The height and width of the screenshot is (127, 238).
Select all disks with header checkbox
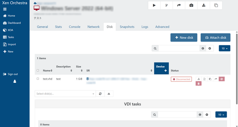click(38, 71)
